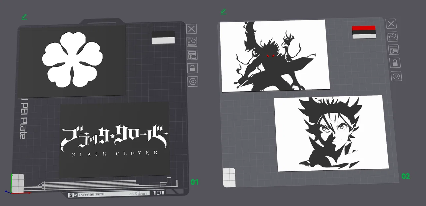The width and height of the screenshot is (426, 206).
Task: Select the Black Clover logo model
Action: (114, 140)
